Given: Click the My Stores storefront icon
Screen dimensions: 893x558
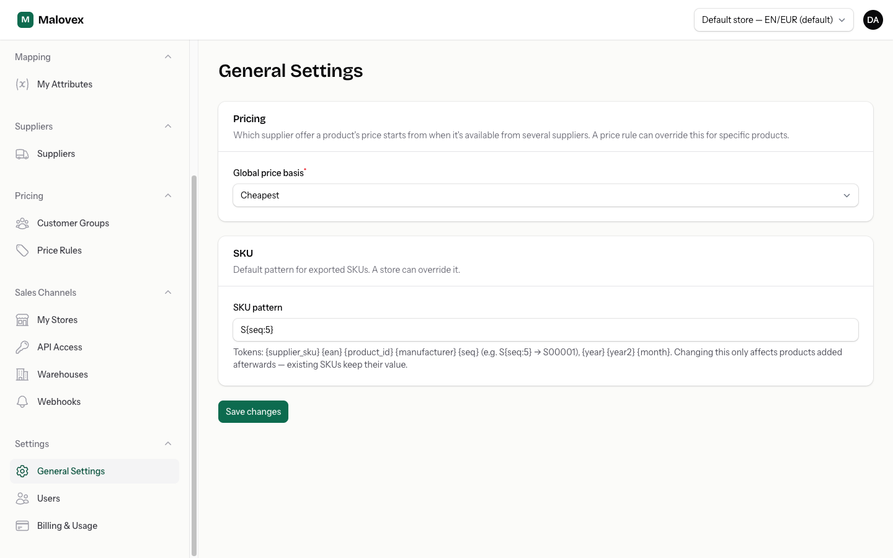Looking at the screenshot, I should pyautogui.click(x=22, y=320).
